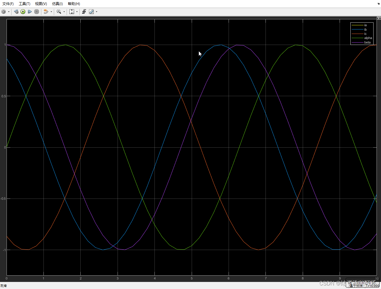Expand the measurements dropdown arrow
381x289 pixels.
pos(96,12)
